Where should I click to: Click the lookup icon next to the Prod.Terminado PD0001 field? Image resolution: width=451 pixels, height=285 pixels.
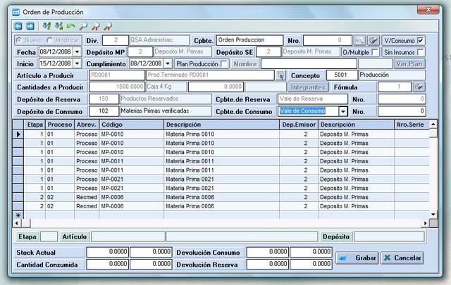point(281,75)
